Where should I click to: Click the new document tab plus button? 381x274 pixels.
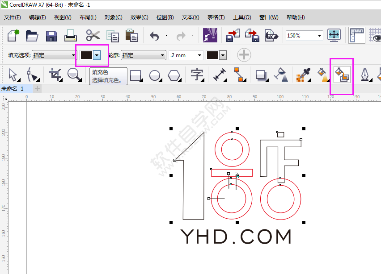pyautogui.click(x=37, y=88)
